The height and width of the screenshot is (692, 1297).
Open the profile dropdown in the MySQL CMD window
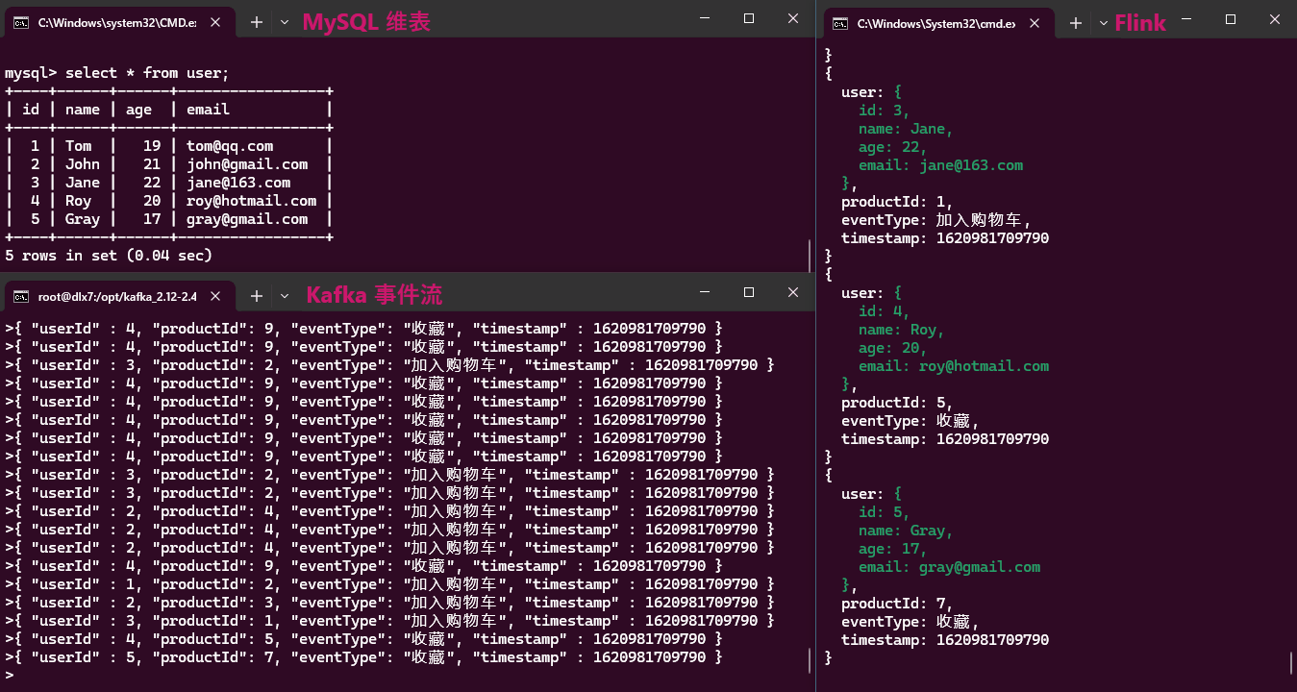[285, 22]
